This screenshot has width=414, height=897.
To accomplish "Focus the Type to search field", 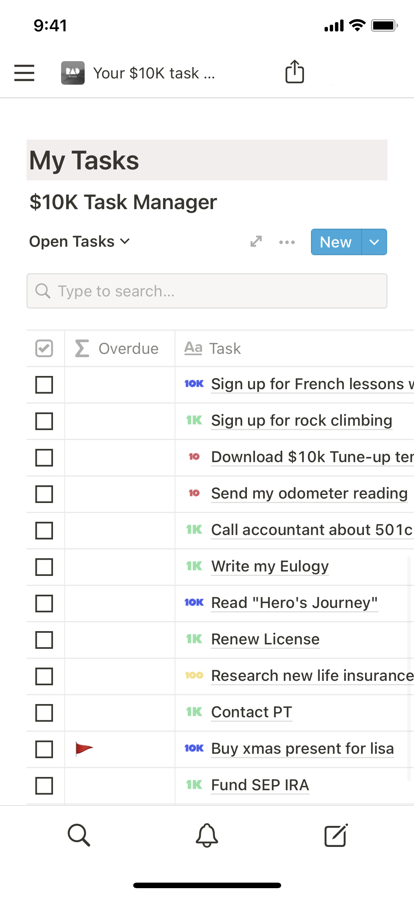I will 207,291.
